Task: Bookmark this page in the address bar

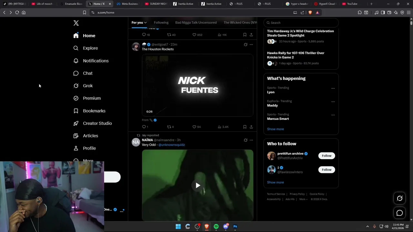Action: [85, 13]
